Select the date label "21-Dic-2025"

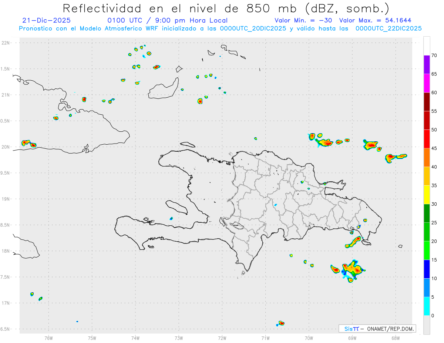pos(46,21)
